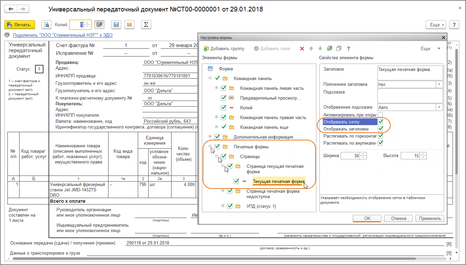Click the forward navigation arrow

[23, 9]
